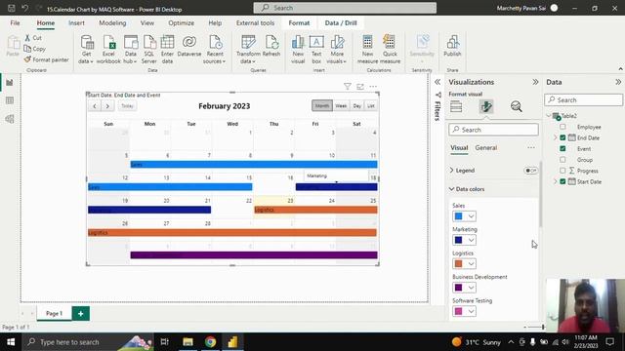
Task: Click the Copy command
Action: 35,49
